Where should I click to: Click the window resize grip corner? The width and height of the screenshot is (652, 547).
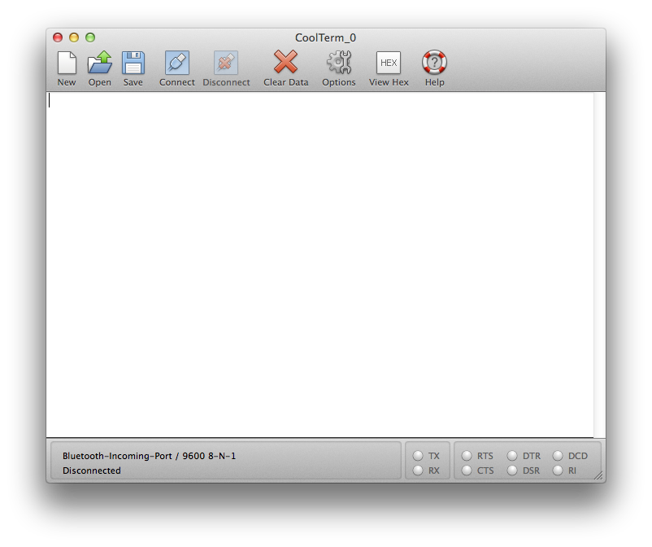pyautogui.click(x=599, y=476)
